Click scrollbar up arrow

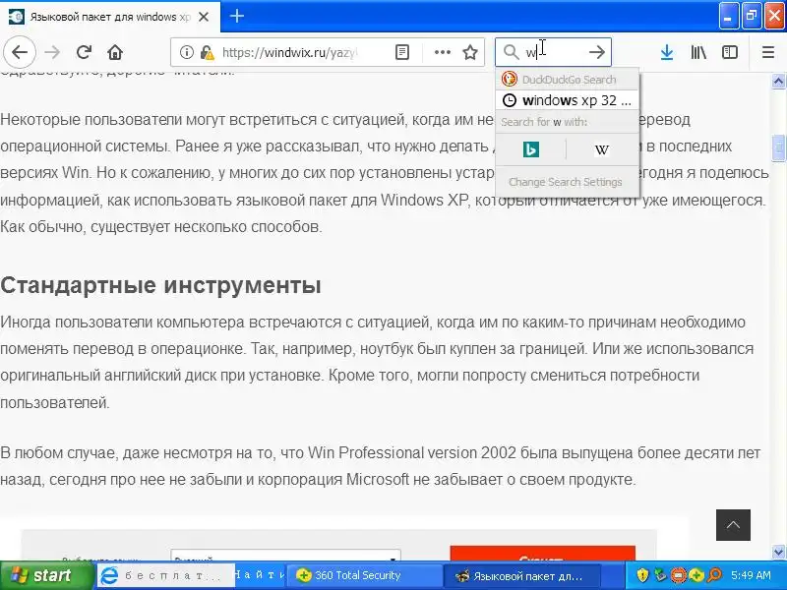pyautogui.click(x=778, y=81)
